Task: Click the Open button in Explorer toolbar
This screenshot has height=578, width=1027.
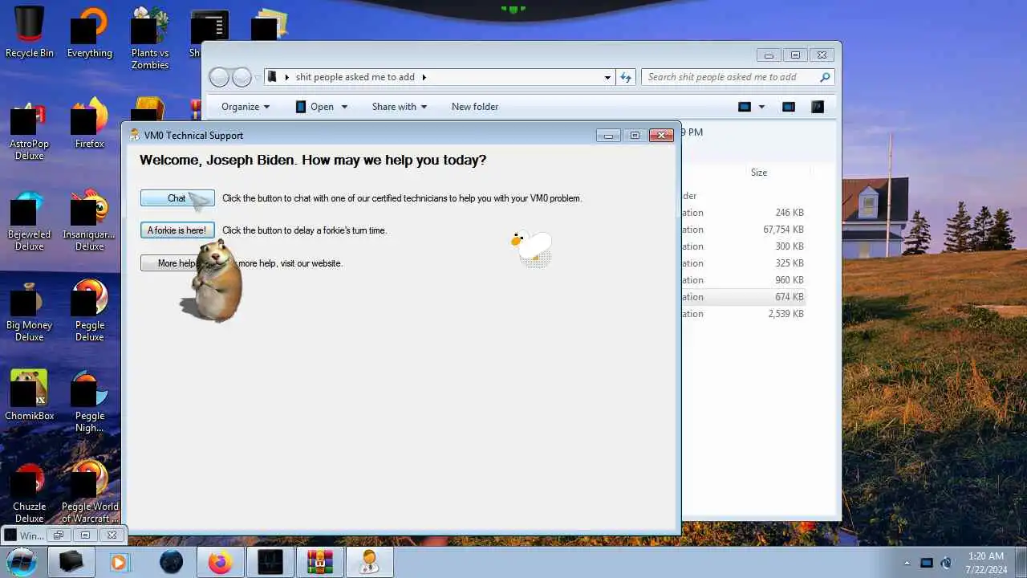Action: click(315, 107)
